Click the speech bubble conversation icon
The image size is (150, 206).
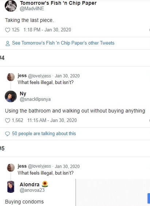click(x=7, y=134)
